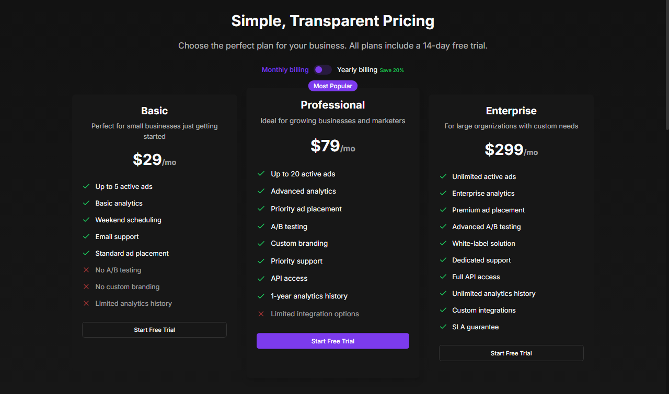Click checkmark beside Weekend scheduling
The height and width of the screenshot is (394, 669).
coord(86,220)
